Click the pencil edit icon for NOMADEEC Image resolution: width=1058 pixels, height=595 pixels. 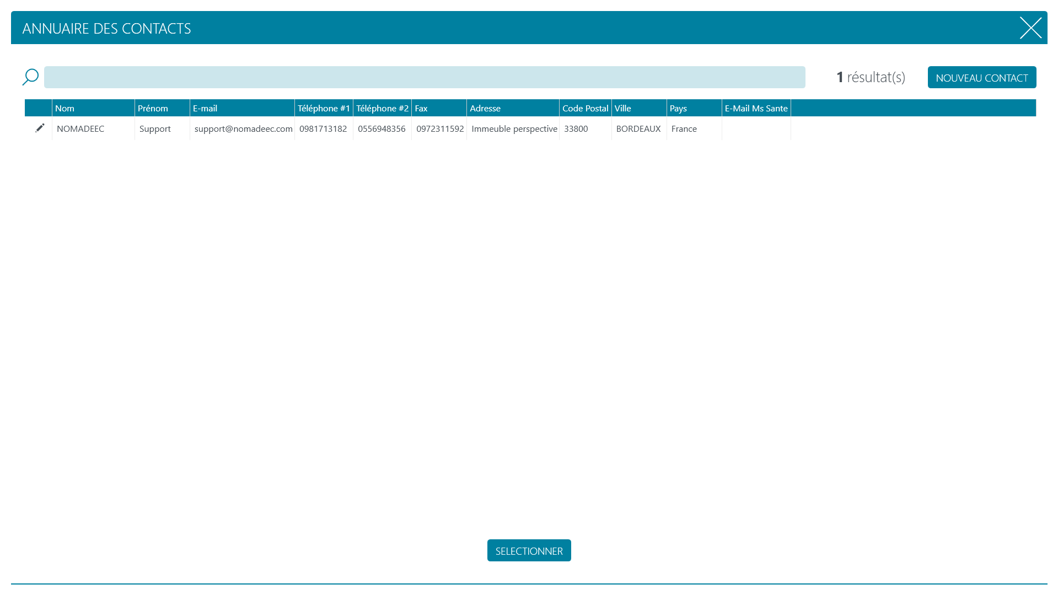pos(40,128)
